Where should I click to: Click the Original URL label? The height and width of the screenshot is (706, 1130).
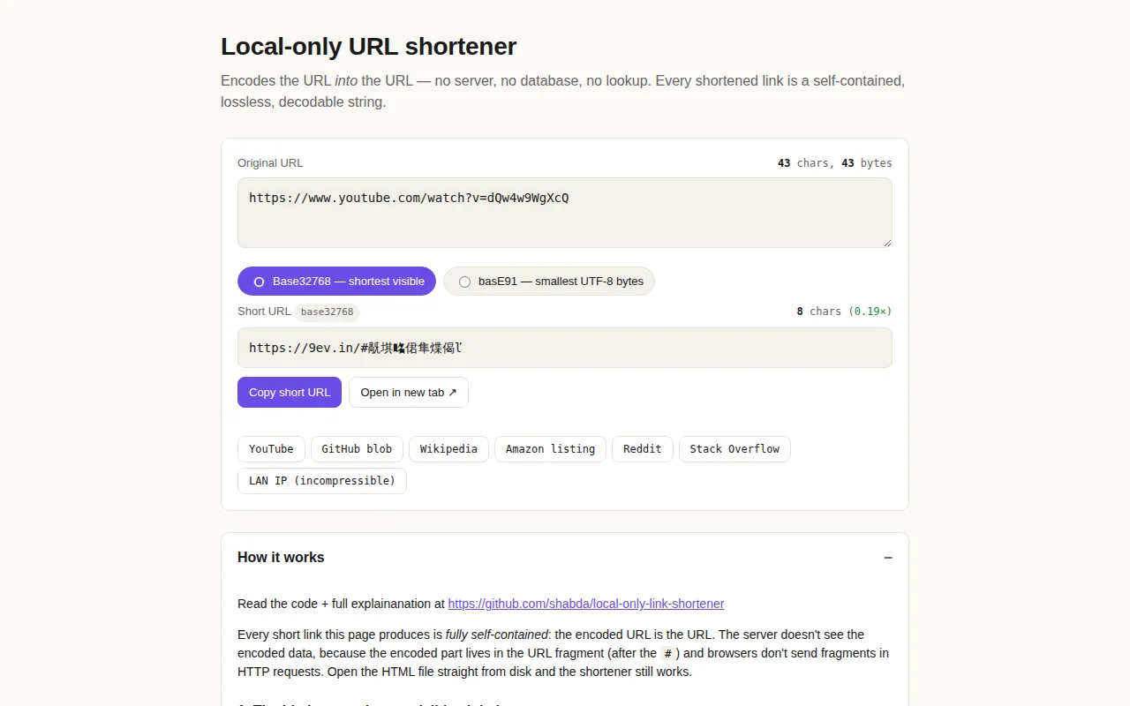[270, 163]
